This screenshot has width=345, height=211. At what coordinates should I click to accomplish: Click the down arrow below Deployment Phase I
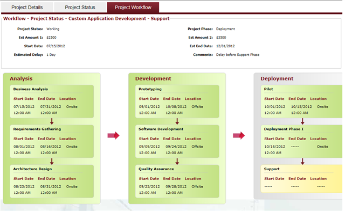click(302, 162)
